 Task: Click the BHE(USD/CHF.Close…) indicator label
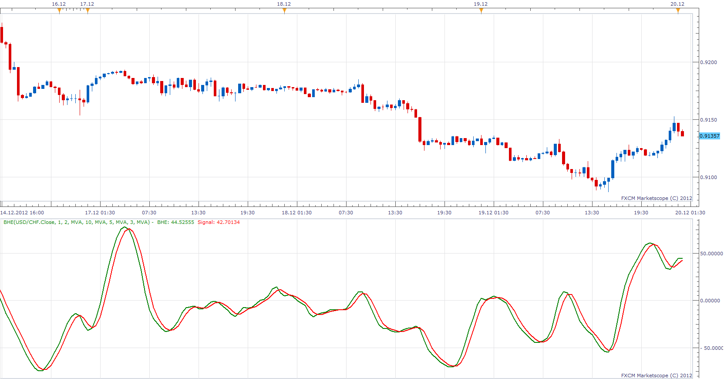click(x=77, y=222)
